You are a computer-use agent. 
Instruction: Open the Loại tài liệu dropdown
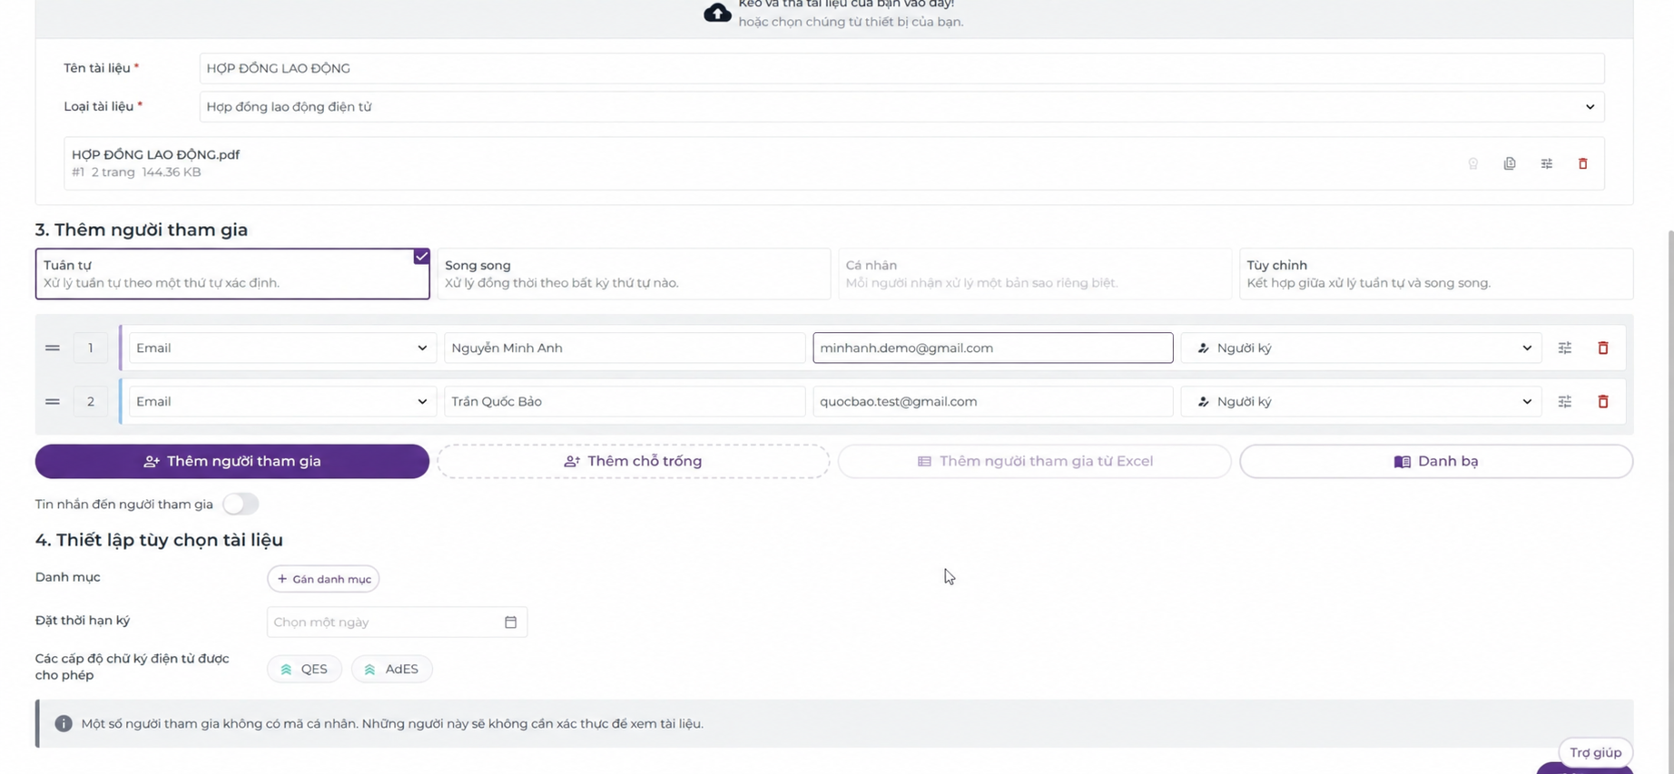(x=901, y=106)
